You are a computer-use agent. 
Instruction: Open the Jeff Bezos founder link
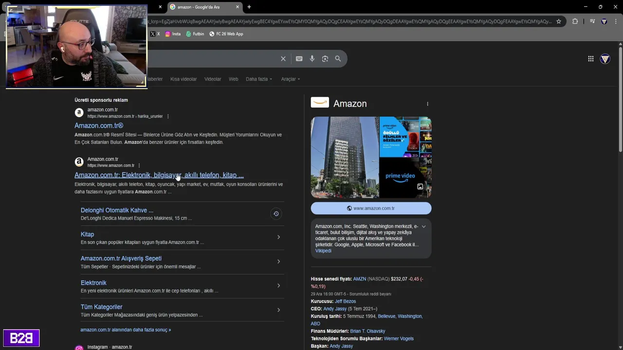(x=345, y=301)
